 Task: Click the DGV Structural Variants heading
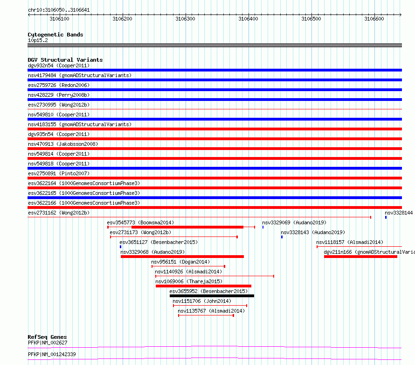pyautogui.click(x=65, y=60)
